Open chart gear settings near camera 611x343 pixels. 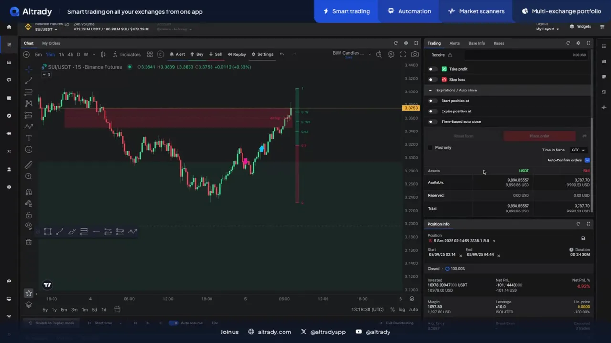click(x=391, y=54)
